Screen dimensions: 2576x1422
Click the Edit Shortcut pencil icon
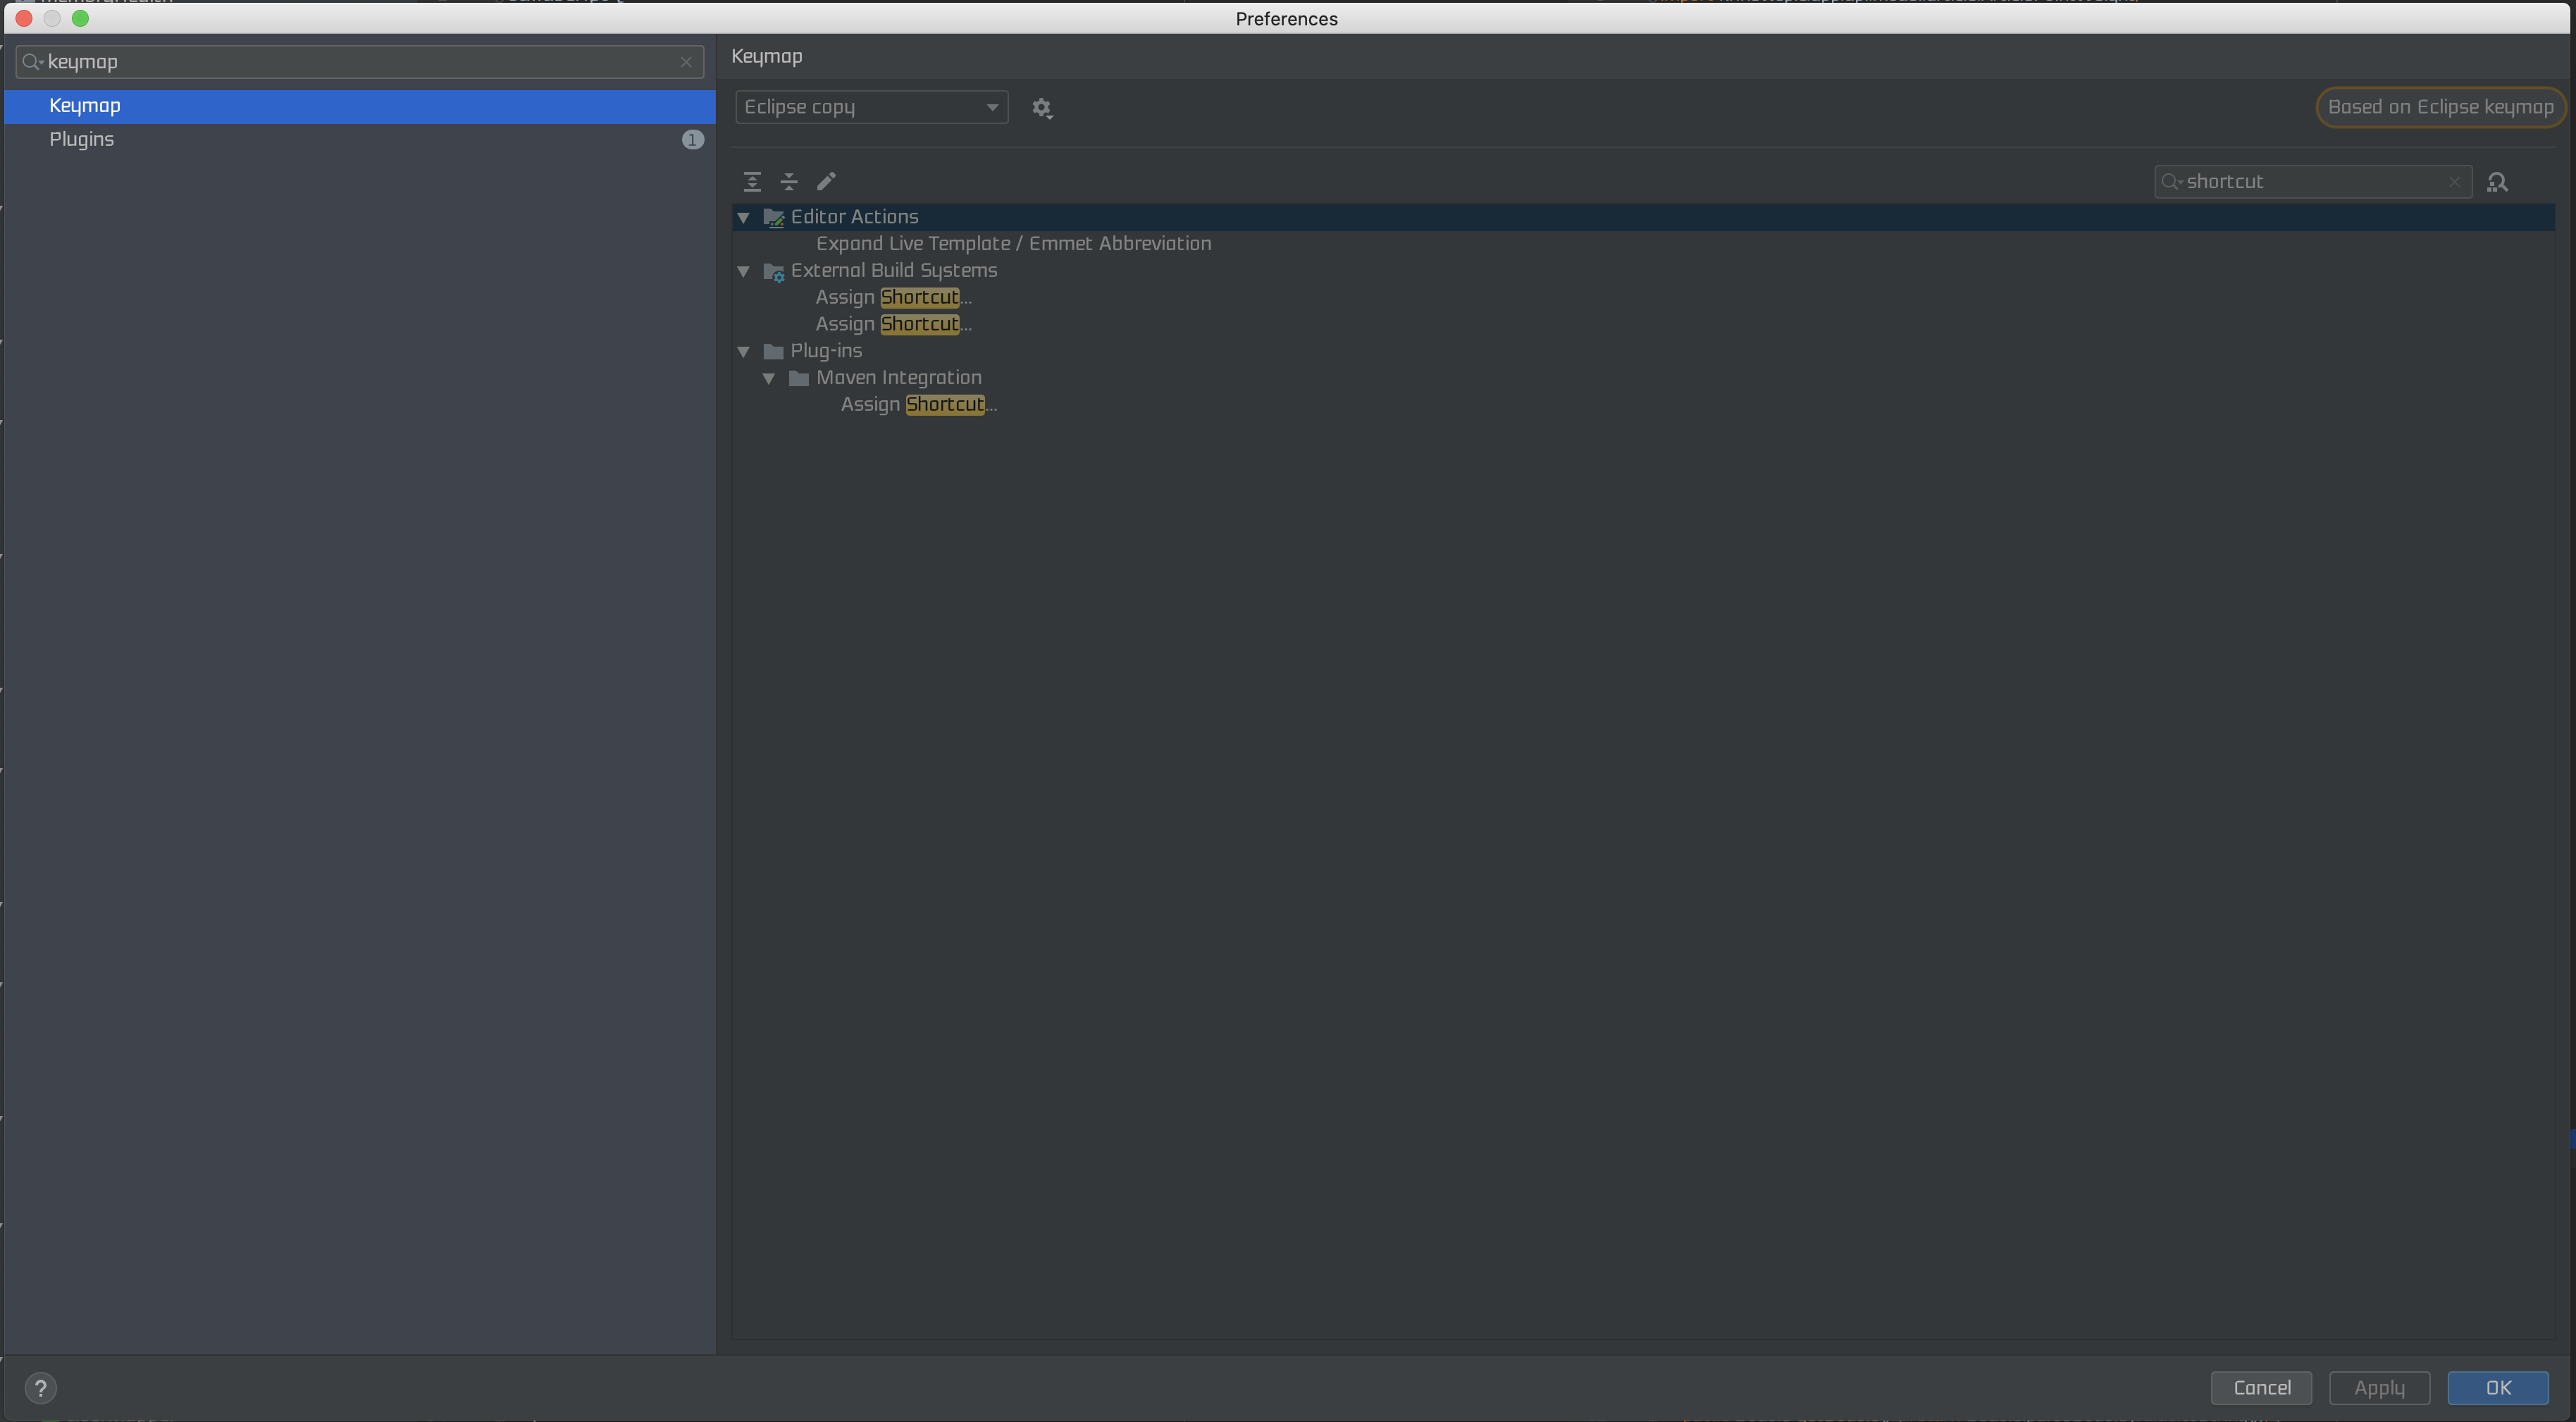click(826, 182)
